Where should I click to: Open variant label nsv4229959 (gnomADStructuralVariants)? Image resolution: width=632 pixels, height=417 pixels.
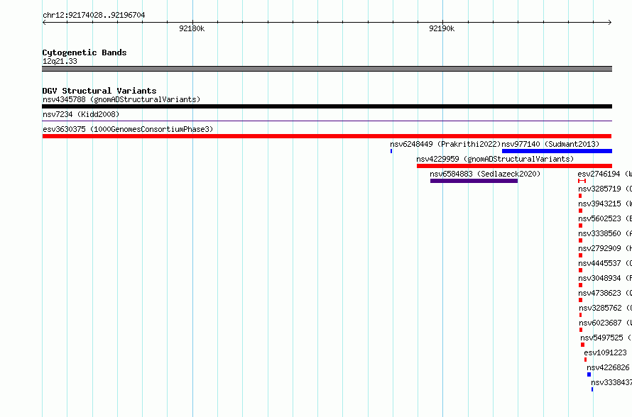(495, 159)
